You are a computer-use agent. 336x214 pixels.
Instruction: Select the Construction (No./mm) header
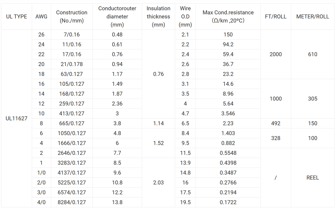click(72, 16)
